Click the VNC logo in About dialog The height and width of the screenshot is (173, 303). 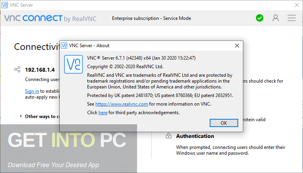click(x=73, y=64)
